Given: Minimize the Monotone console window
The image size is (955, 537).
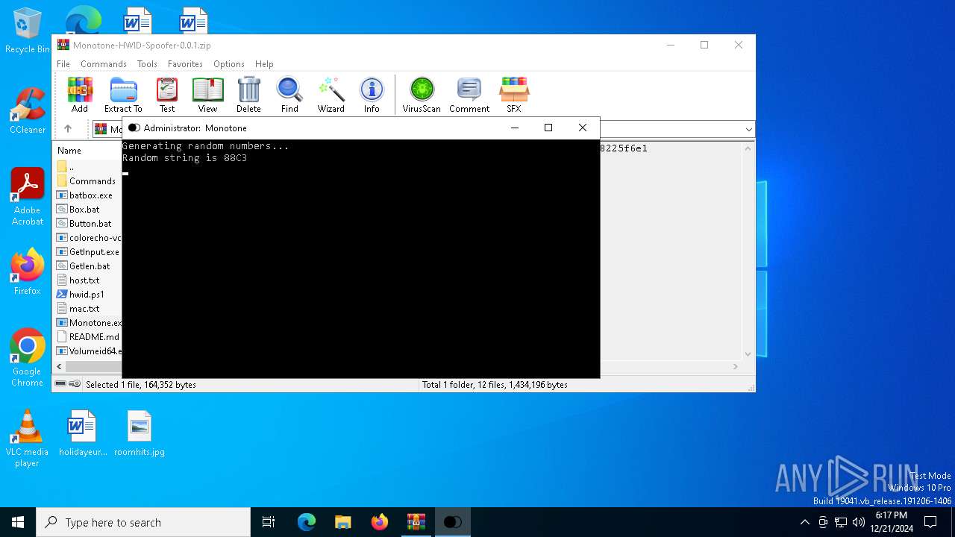Looking at the screenshot, I should click(x=514, y=128).
